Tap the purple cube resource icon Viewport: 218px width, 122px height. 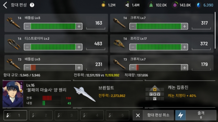pyautogui.click(x=175, y=5)
